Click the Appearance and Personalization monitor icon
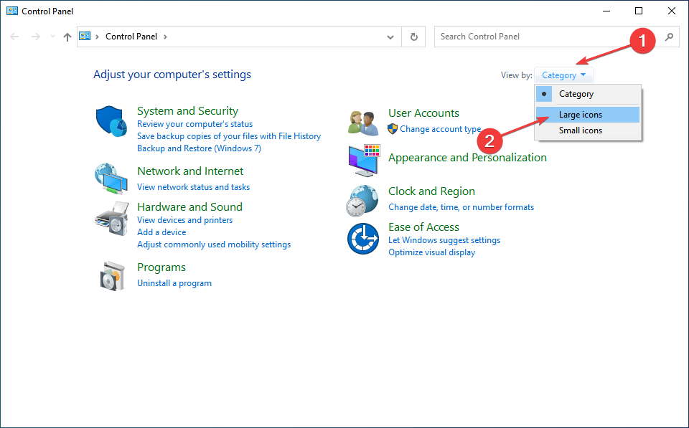Image resolution: width=689 pixels, height=428 pixels. point(364,160)
